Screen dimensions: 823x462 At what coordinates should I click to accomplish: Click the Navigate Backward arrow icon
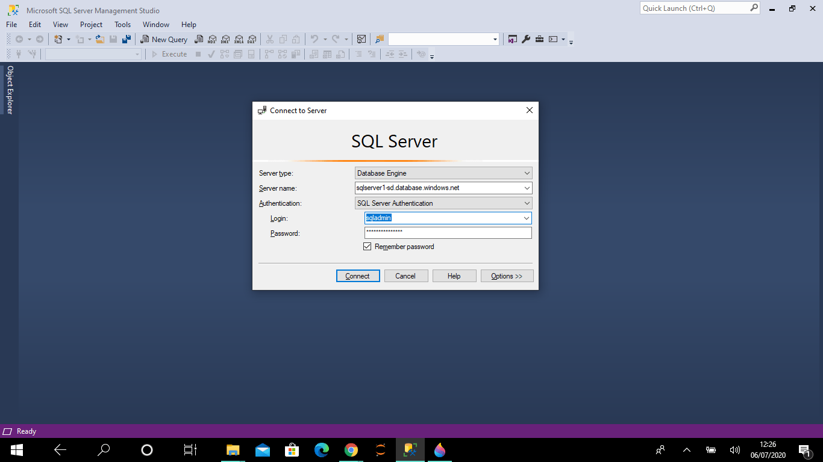pyautogui.click(x=19, y=39)
